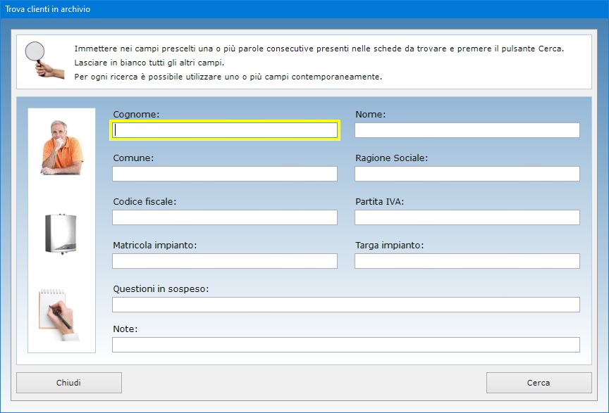Image resolution: width=609 pixels, height=413 pixels.
Task: Click the Questioni in sospeso label
Action: pyautogui.click(x=161, y=289)
